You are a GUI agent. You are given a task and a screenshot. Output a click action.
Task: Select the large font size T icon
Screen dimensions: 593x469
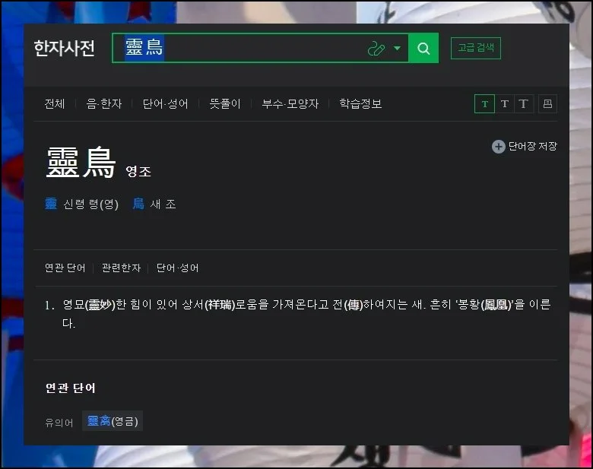524,103
